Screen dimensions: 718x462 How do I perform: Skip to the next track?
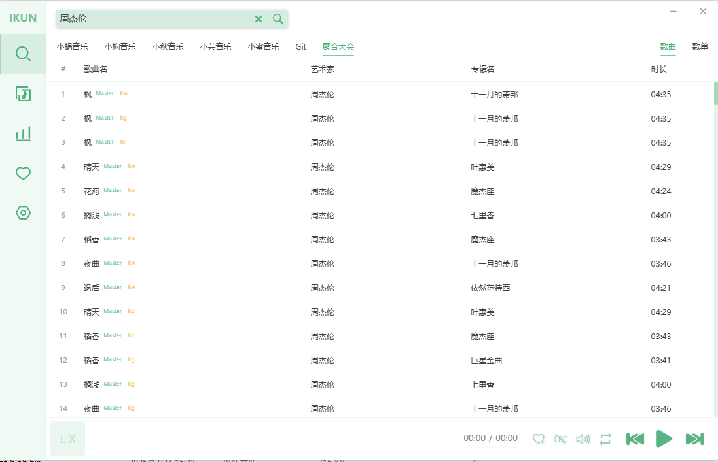tap(694, 438)
